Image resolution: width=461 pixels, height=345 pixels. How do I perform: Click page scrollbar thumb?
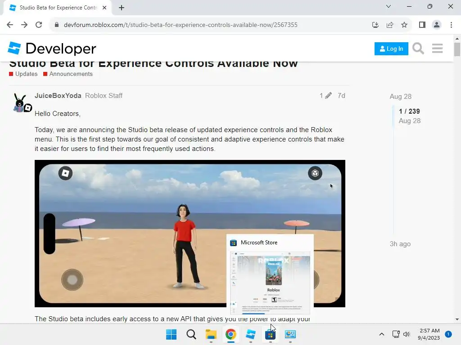[x=457, y=49]
